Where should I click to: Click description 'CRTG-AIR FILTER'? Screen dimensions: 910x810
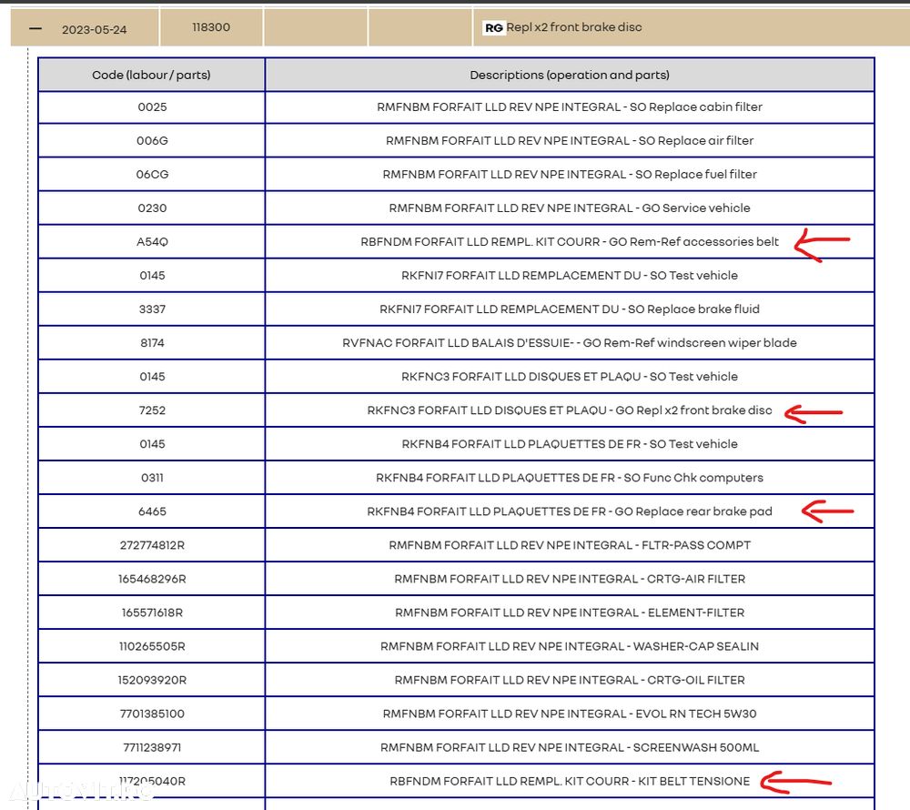click(x=696, y=579)
